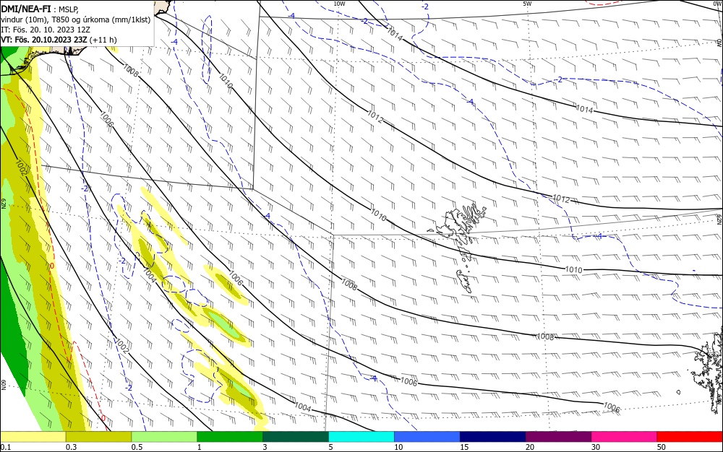The image size is (723, 452).
Task: Click the "IT: Fös. 20. 10. 2023 12Z" line
Action: click(46, 30)
